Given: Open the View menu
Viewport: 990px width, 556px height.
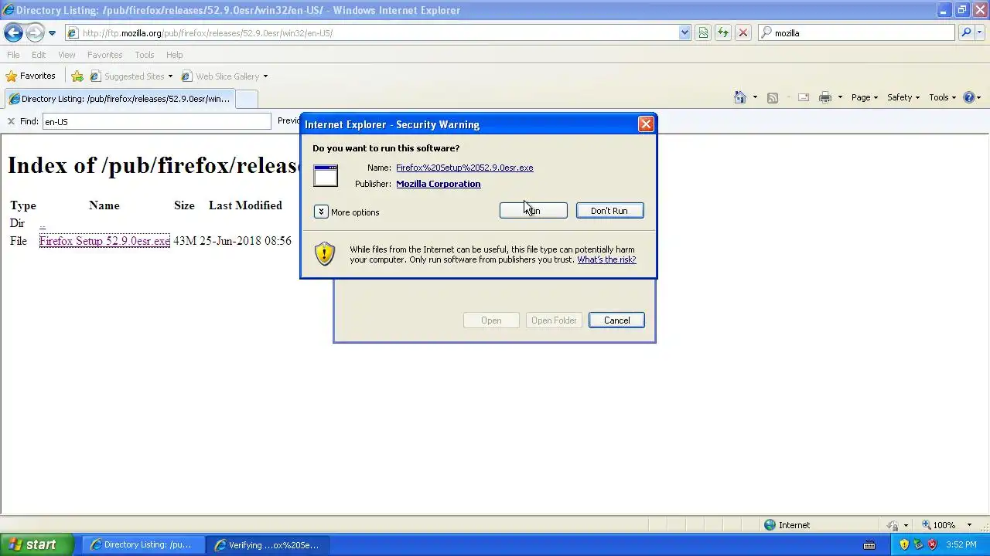Looking at the screenshot, I should click(67, 55).
